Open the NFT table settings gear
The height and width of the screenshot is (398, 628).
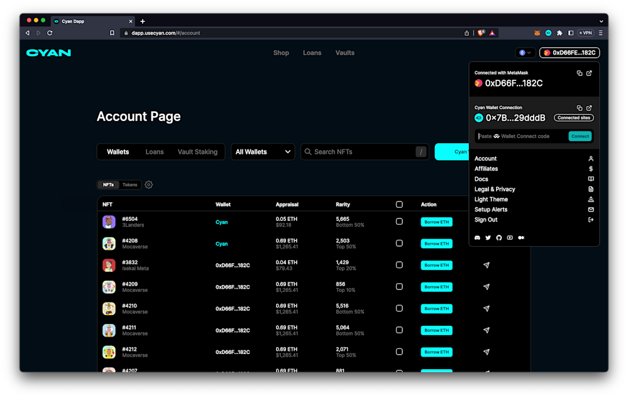click(x=148, y=185)
